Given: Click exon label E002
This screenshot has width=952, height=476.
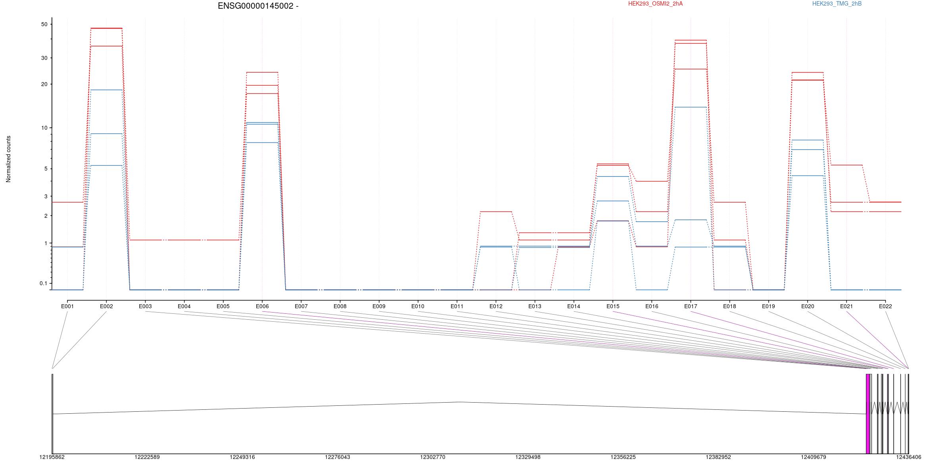Looking at the screenshot, I should click(x=106, y=306).
